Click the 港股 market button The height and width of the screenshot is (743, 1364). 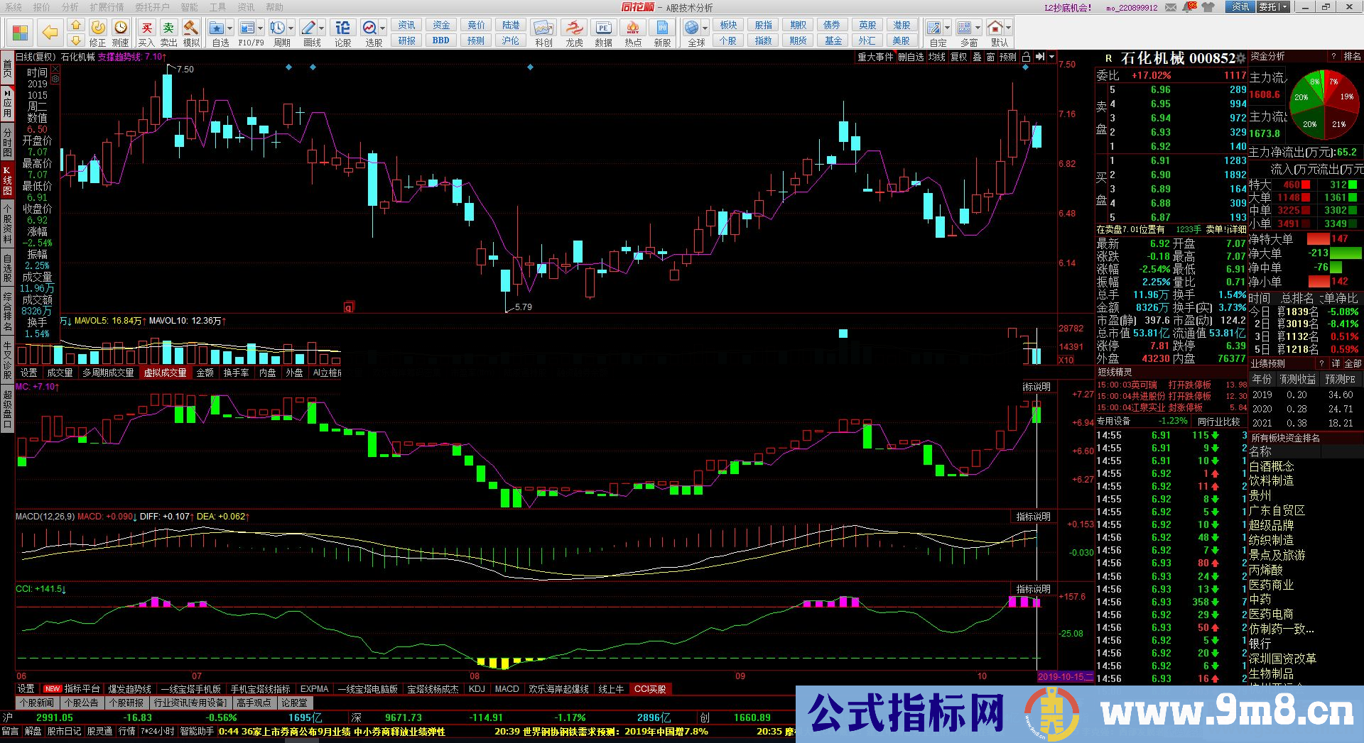click(902, 25)
